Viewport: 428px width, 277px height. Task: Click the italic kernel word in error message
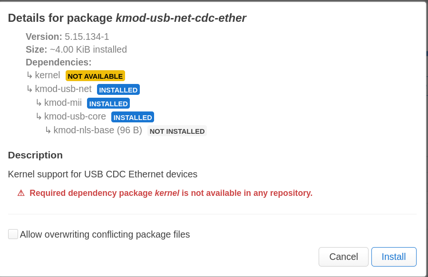pos(167,193)
